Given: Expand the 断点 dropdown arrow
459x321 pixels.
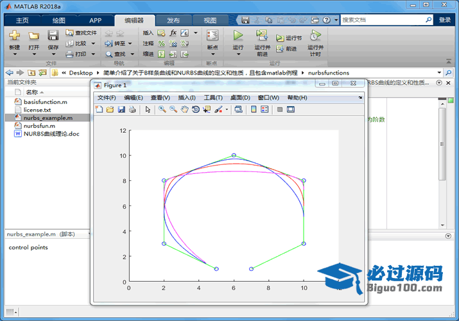Looking at the screenshot, I should (x=212, y=54).
